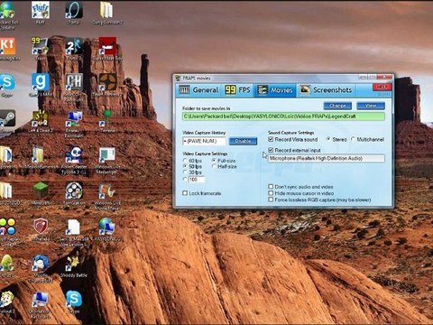Enable Lock framerate checkbox
433x325 pixels.
pos(185,193)
